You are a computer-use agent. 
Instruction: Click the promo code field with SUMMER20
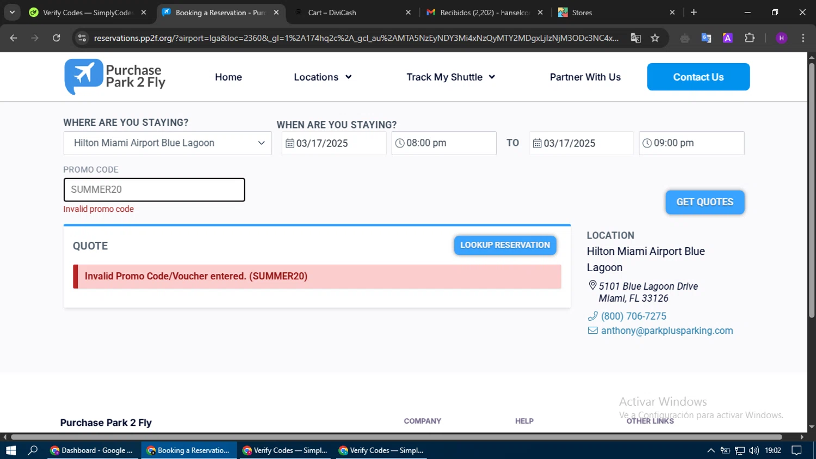click(154, 189)
